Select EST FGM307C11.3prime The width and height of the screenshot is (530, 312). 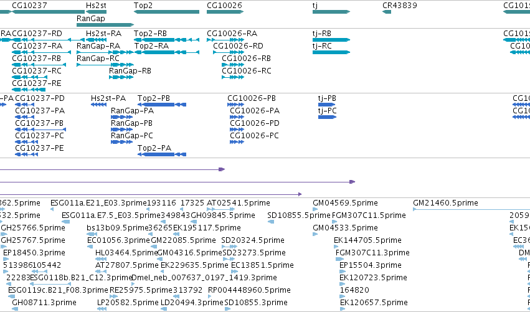[x=372, y=253]
